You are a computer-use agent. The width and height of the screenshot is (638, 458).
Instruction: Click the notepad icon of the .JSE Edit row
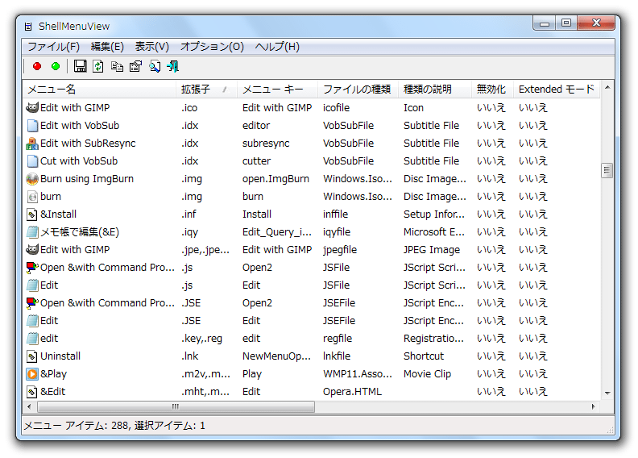tap(32, 321)
